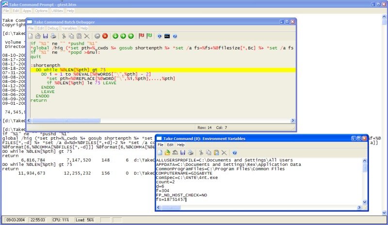
Task: Click the paste clipboard icon in the Environment Variables toolbar
Action: pos(216,153)
